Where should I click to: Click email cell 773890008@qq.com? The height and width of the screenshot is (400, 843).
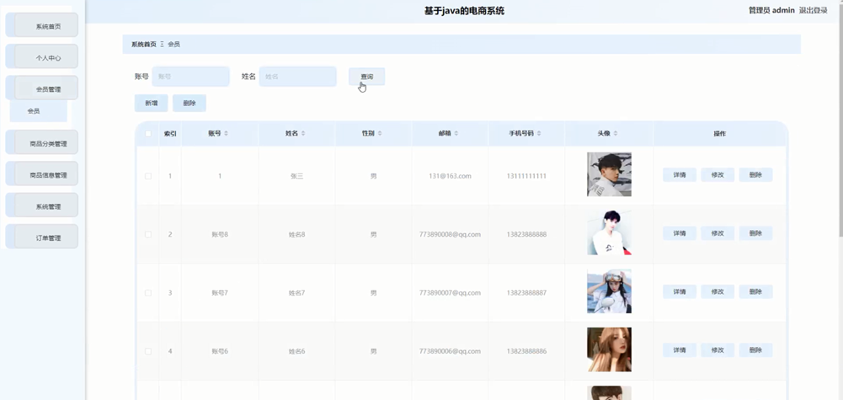coord(450,234)
